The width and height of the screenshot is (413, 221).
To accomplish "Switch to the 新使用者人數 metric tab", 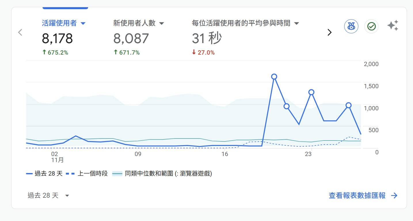I will point(131,38).
